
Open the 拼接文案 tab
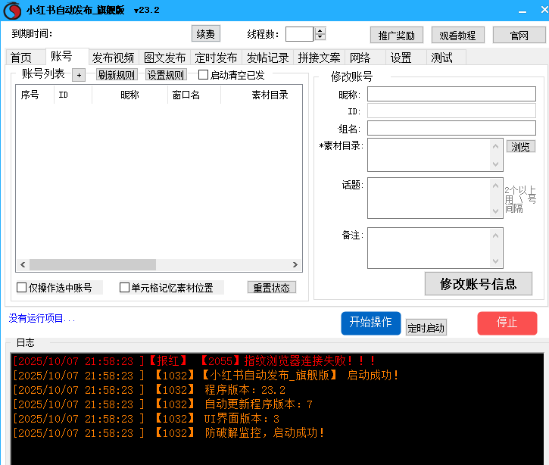[319, 58]
